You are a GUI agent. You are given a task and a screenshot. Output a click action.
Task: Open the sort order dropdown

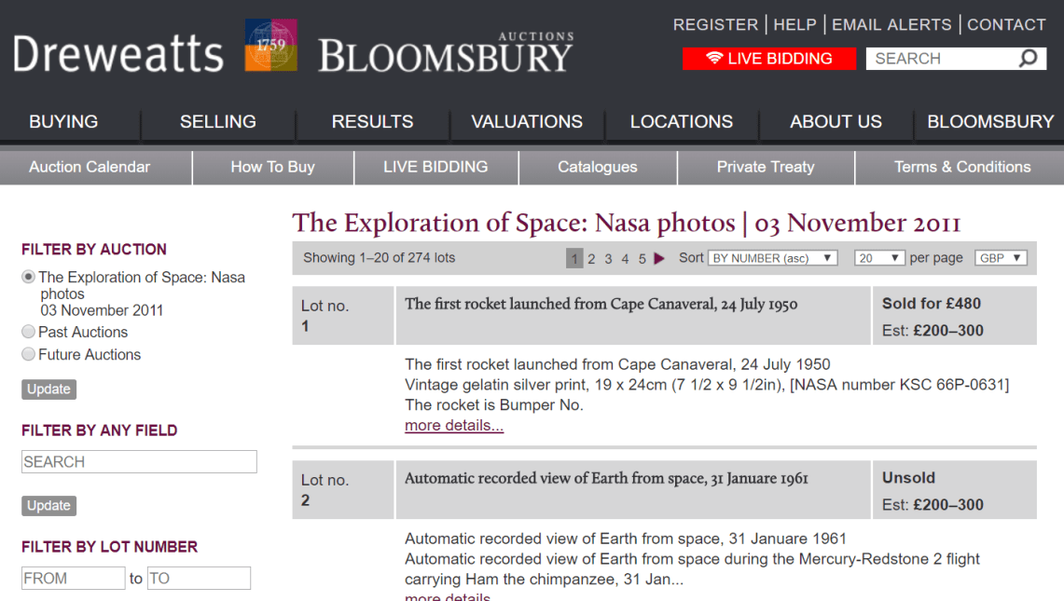pyautogui.click(x=772, y=257)
